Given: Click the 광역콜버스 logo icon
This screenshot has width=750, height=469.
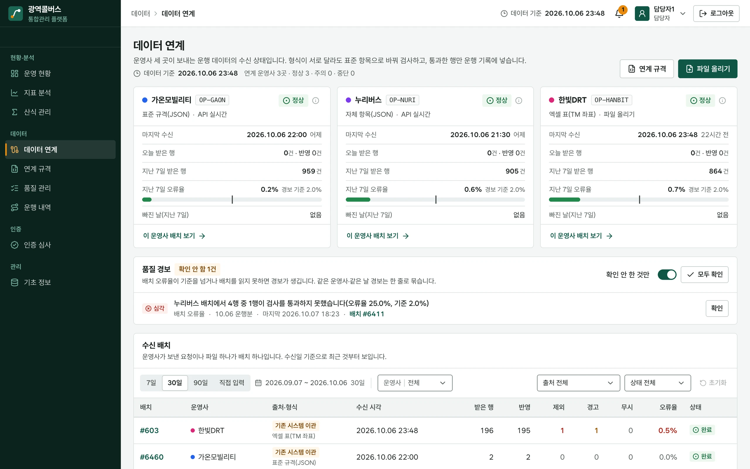Looking at the screenshot, I should (x=16, y=13).
